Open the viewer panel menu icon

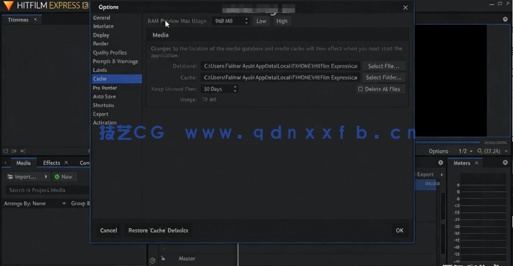coord(505,20)
